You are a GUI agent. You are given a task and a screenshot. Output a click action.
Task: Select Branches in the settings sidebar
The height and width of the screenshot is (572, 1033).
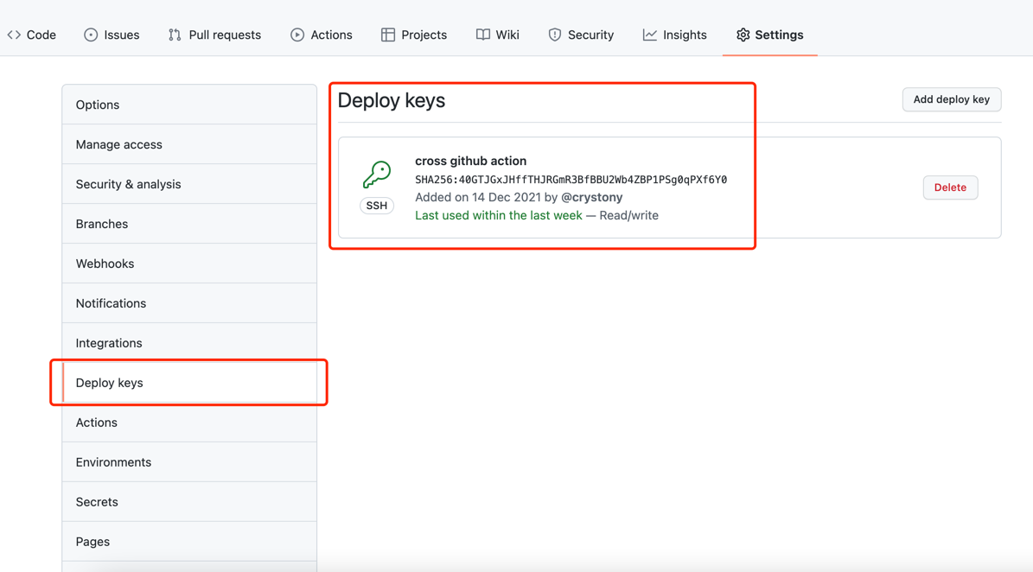tap(102, 224)
